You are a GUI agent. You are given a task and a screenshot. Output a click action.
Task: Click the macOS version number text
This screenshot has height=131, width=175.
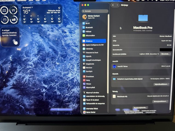[166, 66]
